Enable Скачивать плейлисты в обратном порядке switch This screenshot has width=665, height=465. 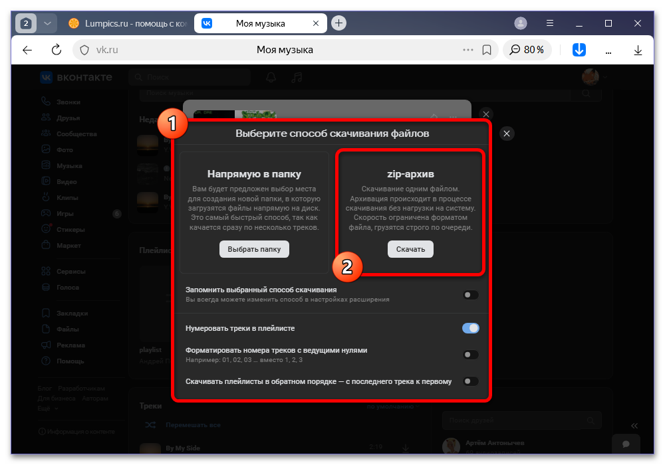470,381
